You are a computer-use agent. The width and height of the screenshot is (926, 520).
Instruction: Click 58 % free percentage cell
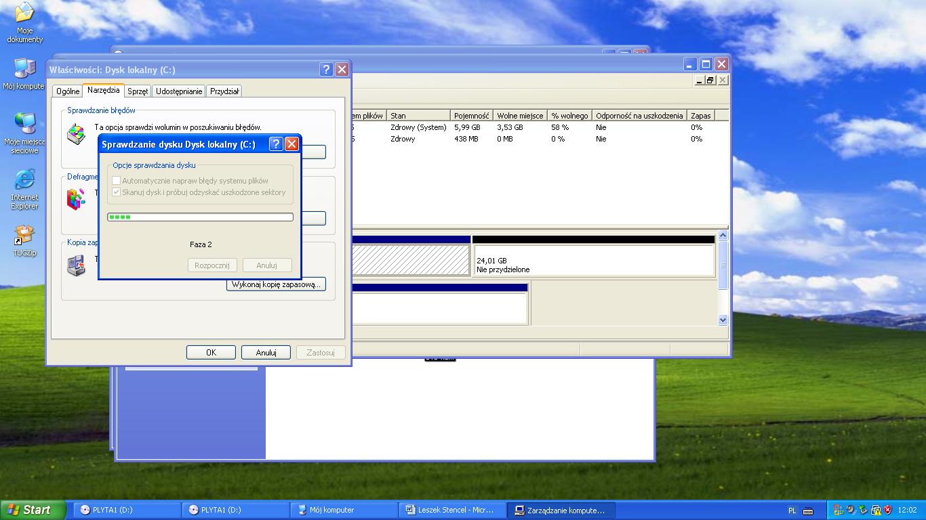click(x=560, y=127)
